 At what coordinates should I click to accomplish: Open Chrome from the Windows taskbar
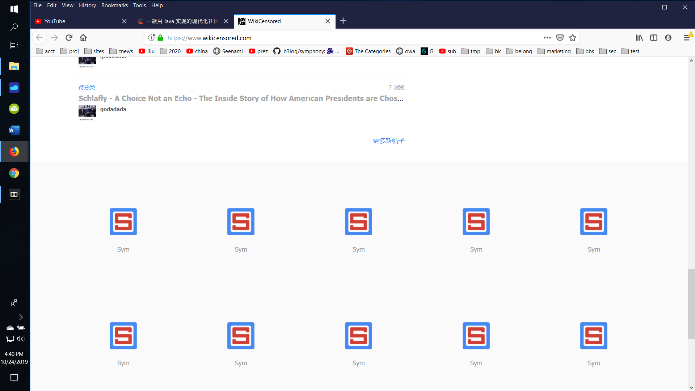pyautogui.click(x=14, y=173)
